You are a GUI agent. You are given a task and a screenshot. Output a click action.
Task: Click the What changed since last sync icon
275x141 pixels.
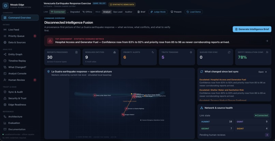pos(202,72)
